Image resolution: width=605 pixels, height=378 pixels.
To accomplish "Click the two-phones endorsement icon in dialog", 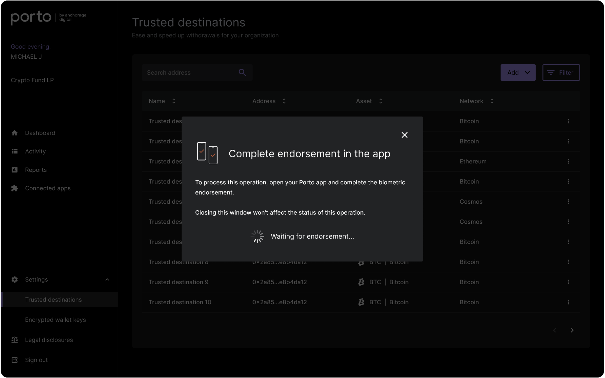I will tap(207, 153).
